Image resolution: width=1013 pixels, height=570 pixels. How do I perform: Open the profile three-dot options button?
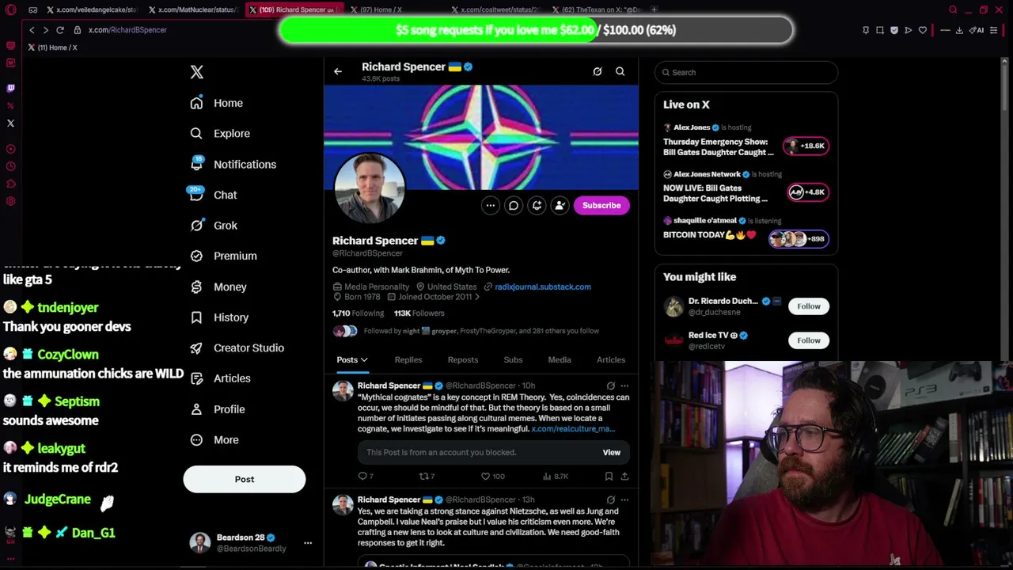tap(491, 206)
